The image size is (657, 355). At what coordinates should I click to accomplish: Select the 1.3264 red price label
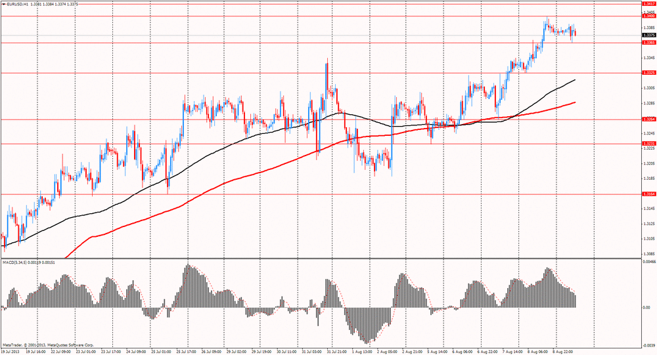click(648, 119)
